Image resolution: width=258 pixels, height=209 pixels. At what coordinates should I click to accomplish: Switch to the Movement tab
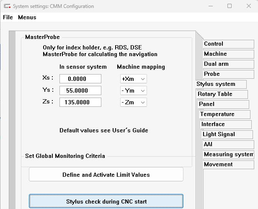click(x=228, y=165)
